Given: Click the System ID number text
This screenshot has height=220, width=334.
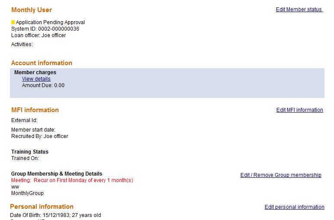Looking at the screenshot, I should (x=45, y=29).
